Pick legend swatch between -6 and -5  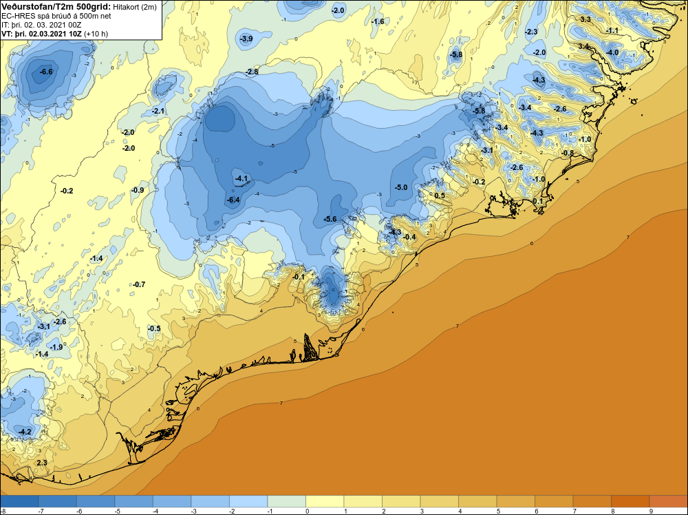click(x=96, y=501)
